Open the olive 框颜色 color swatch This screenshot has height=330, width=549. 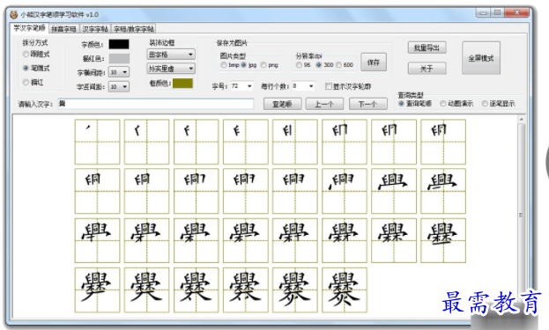[182, 84]
